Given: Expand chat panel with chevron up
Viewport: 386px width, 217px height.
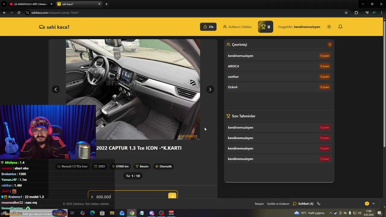Looking at the screenshot, I should pos(373,204).
